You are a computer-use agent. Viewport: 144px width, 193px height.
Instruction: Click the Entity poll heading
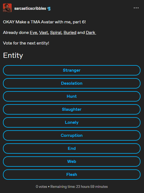pos(13,56)
